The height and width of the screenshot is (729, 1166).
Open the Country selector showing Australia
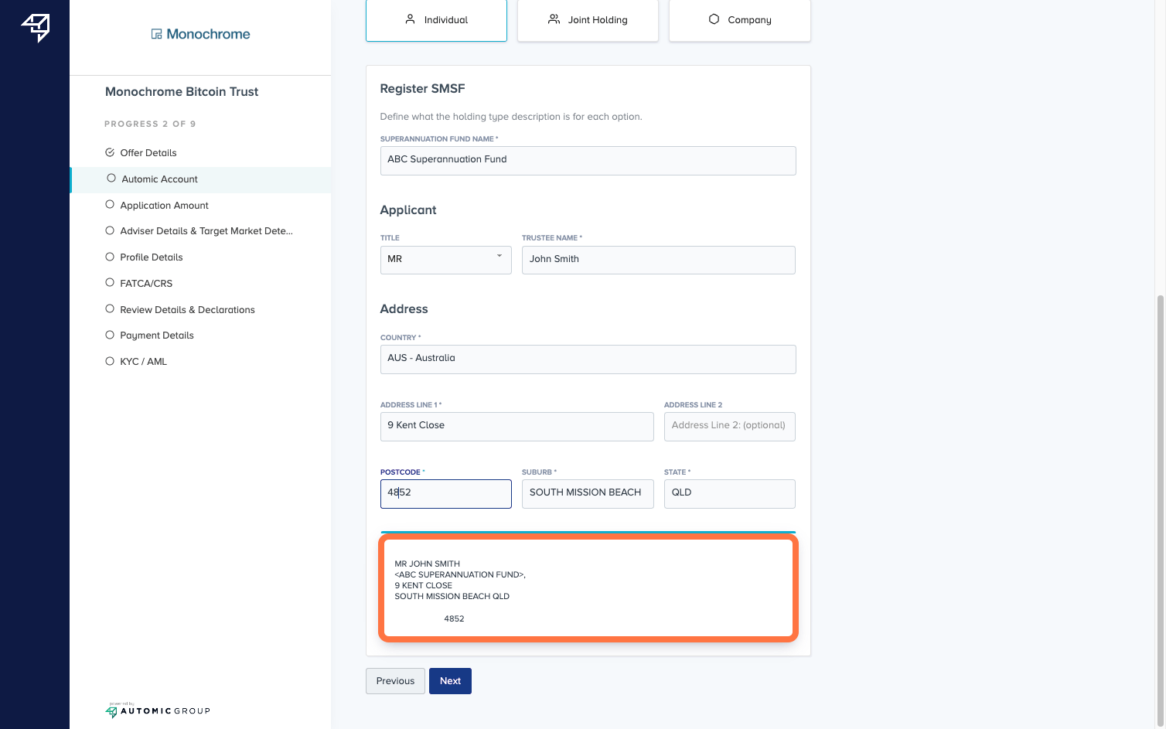click(x=588, y=359)
